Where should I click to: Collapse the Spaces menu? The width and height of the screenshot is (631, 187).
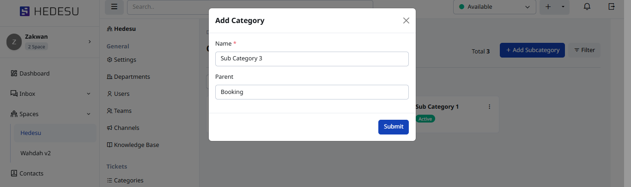tap(88, 114)
